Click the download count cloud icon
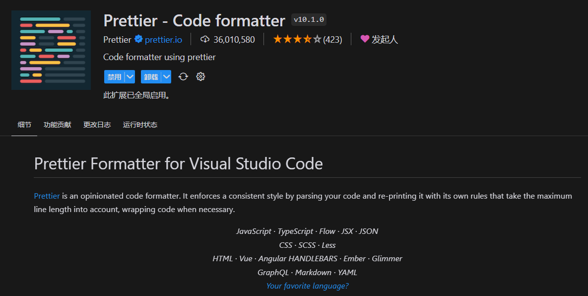 tap(205, 39)
